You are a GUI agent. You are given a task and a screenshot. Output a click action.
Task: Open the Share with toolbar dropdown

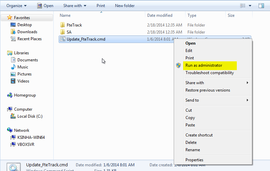(x=75, y=6)
